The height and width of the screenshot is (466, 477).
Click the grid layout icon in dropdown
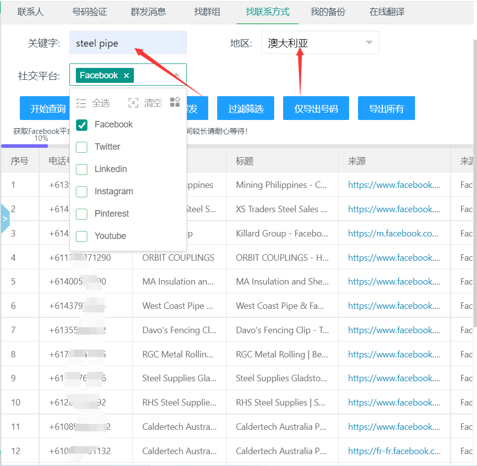pyautogui.click(x=175, y=102)
